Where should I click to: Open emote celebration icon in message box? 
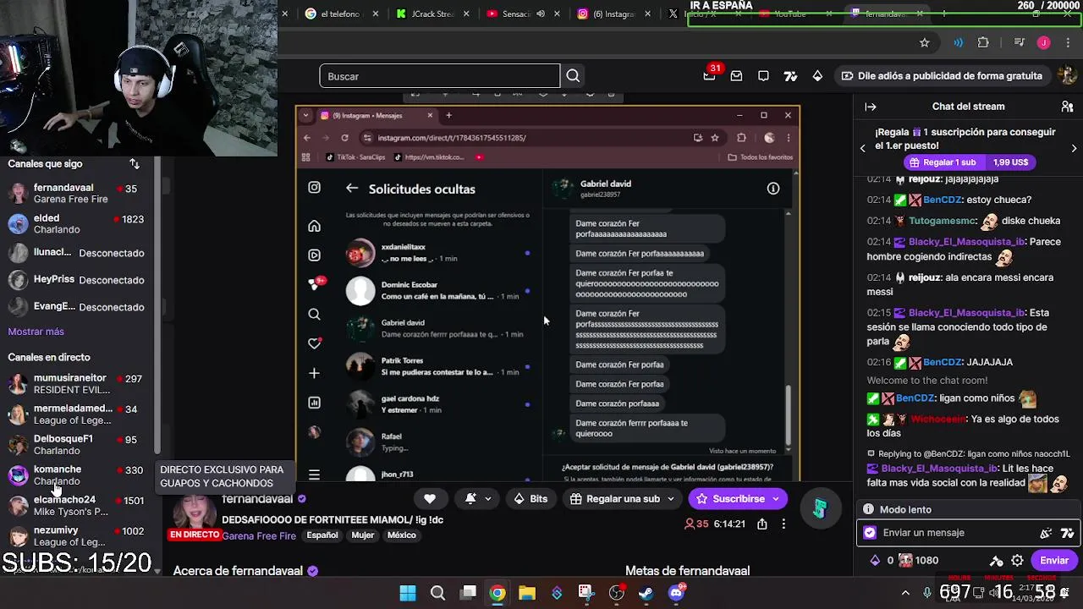(1046, 533)
